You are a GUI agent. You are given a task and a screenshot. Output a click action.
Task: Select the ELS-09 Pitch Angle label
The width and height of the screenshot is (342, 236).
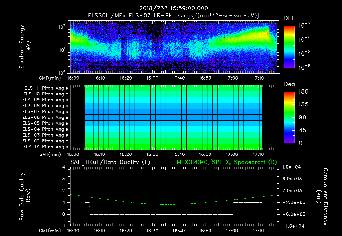(45, 100)
